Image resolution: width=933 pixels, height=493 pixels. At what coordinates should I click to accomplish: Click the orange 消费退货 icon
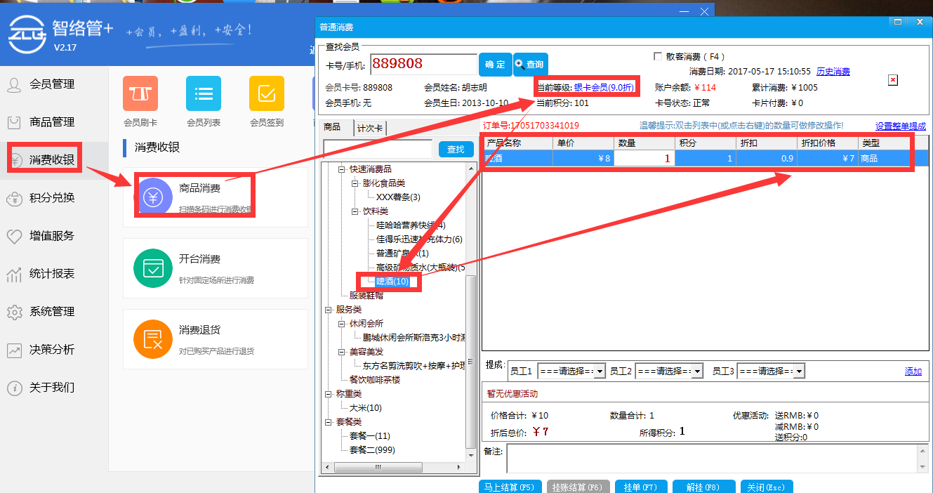pyautogui.click(x=153, y=339)
